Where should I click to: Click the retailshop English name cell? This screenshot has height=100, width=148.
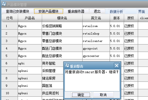[96, 33]
